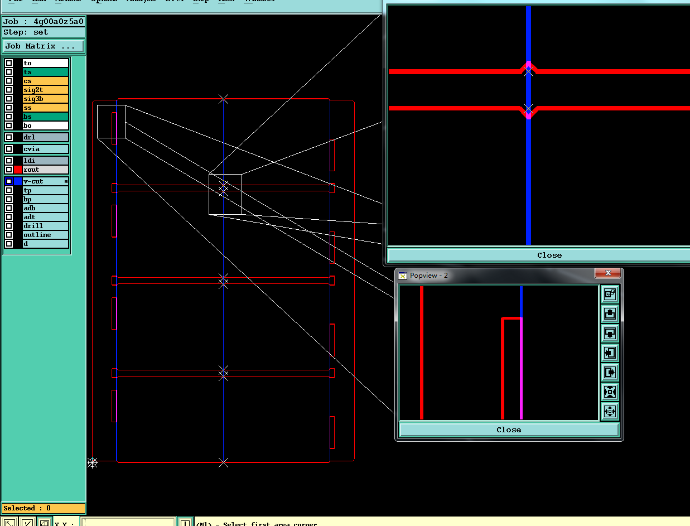Toggle the checkbox for layer ldi
This screenshot has height=526, width=690.
(x=9, y=161)
